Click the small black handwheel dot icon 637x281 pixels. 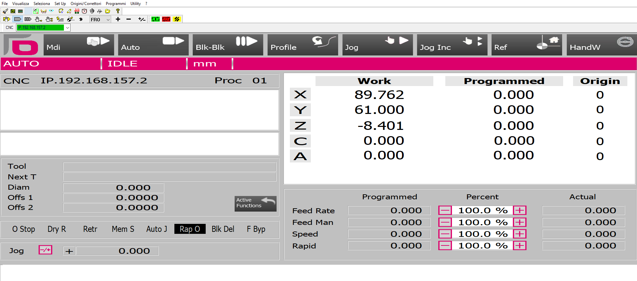[x=81, y=19]
